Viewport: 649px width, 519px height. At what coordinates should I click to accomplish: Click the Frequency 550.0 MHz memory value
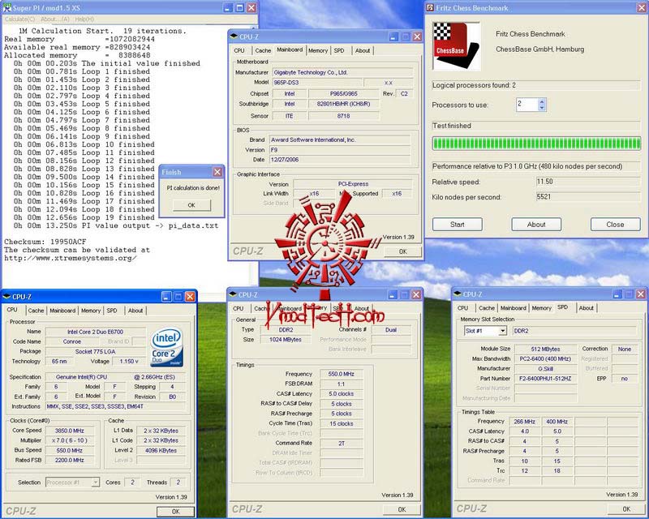coord(342,374)
